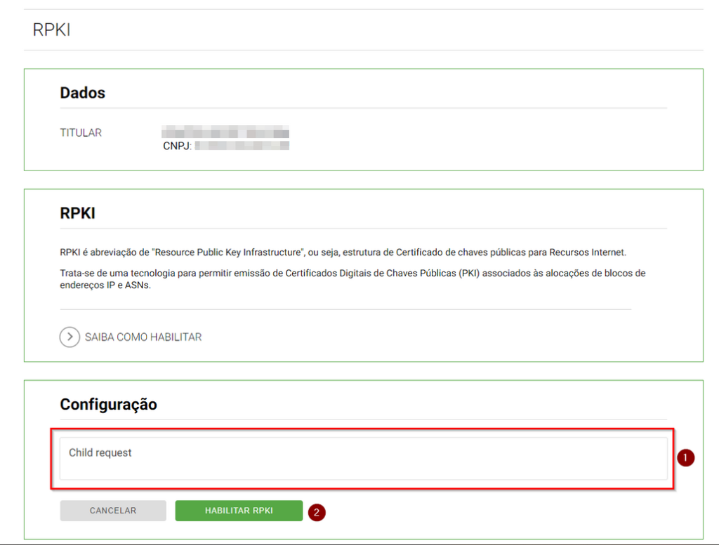Click inside the Child request text field
The width and height of the screenshot is (719, 545).
click(x=362, y=459)
